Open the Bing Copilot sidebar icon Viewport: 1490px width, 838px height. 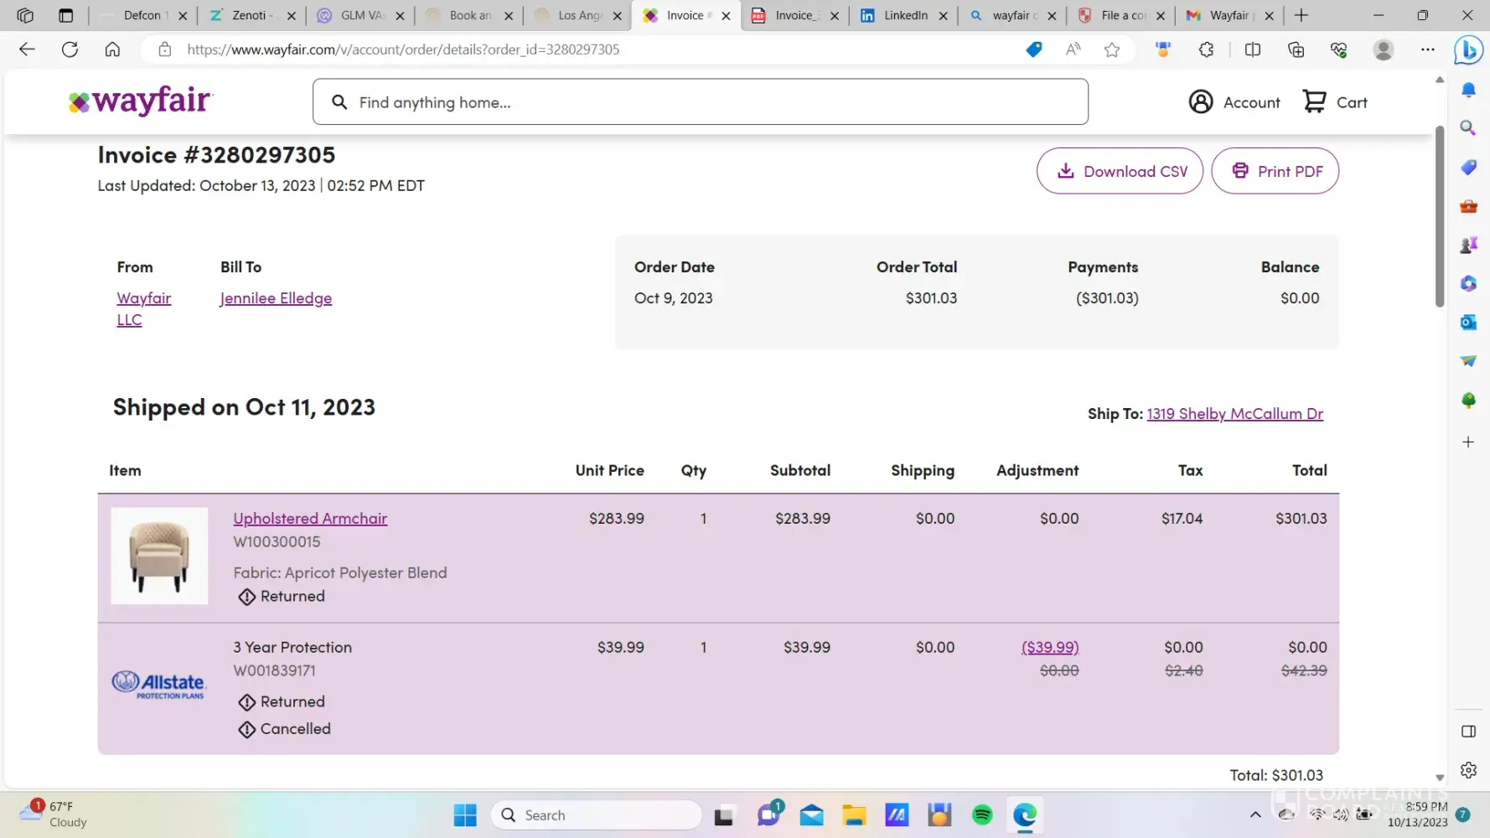point(1468,50)
